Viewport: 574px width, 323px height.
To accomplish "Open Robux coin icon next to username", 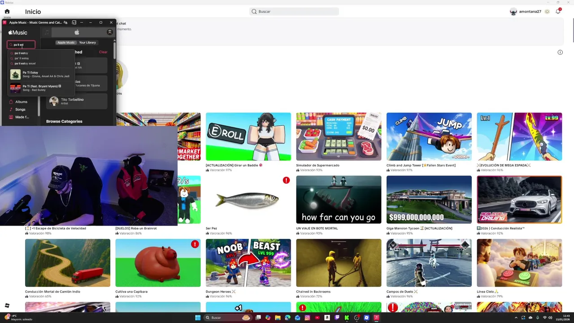I will coord(547,11).
